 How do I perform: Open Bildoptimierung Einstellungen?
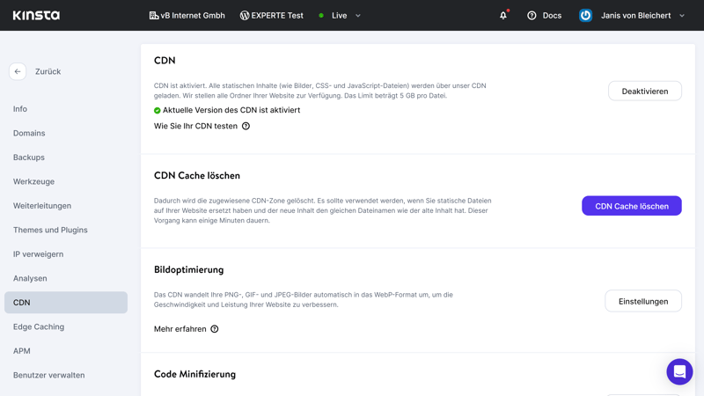[642, 301]
